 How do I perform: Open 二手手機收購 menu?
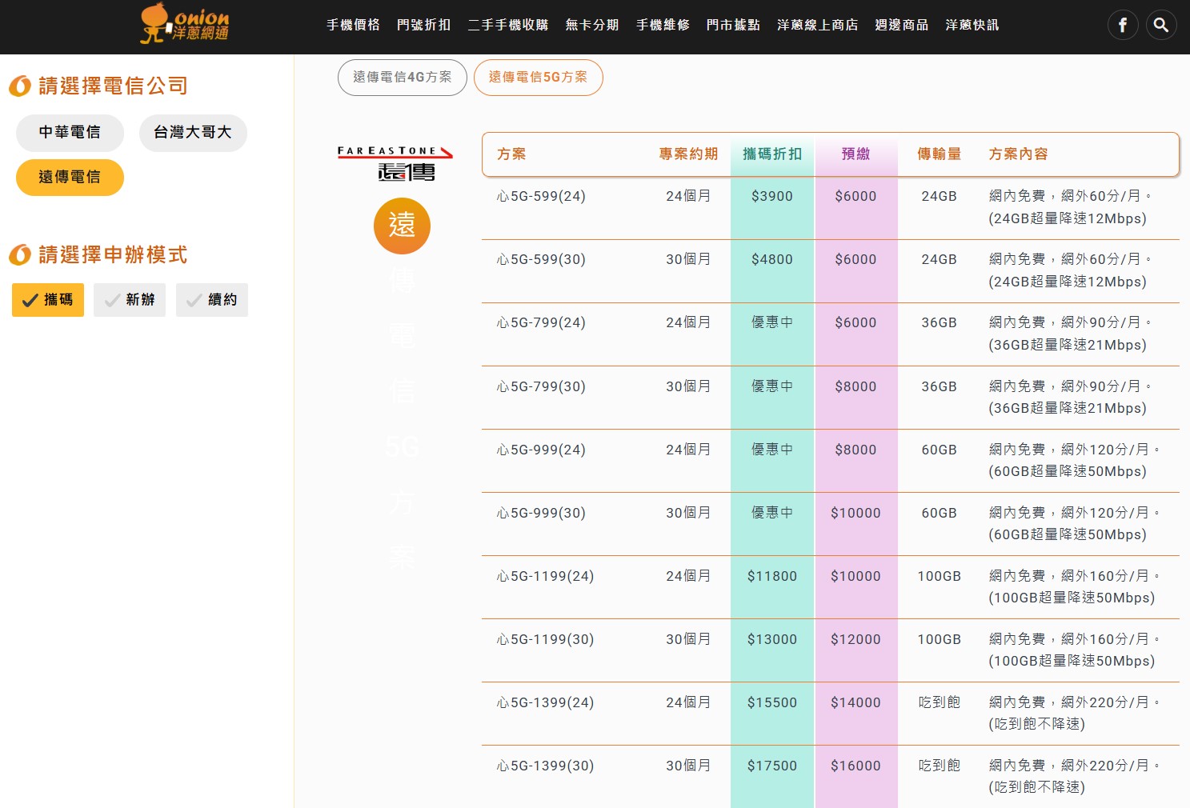tap(508, 25)
